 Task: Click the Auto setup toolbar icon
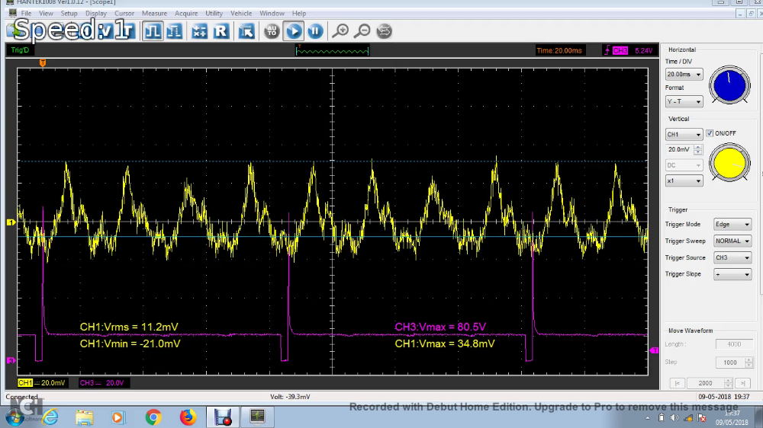(x=272, y=31)
